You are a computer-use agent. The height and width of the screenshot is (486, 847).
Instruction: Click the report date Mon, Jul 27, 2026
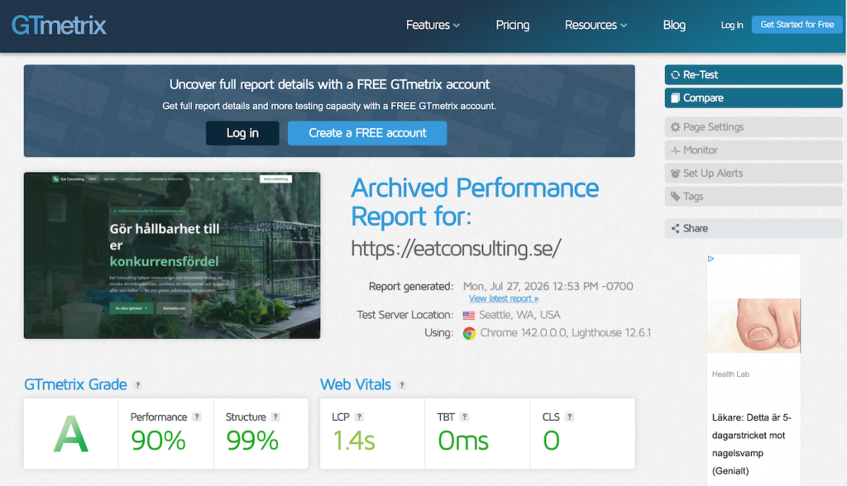[x=548, y=286]
